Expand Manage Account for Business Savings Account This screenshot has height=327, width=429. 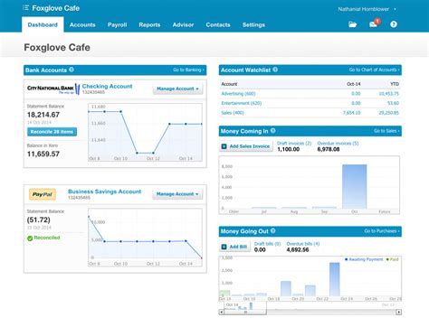tap(177, 194)
